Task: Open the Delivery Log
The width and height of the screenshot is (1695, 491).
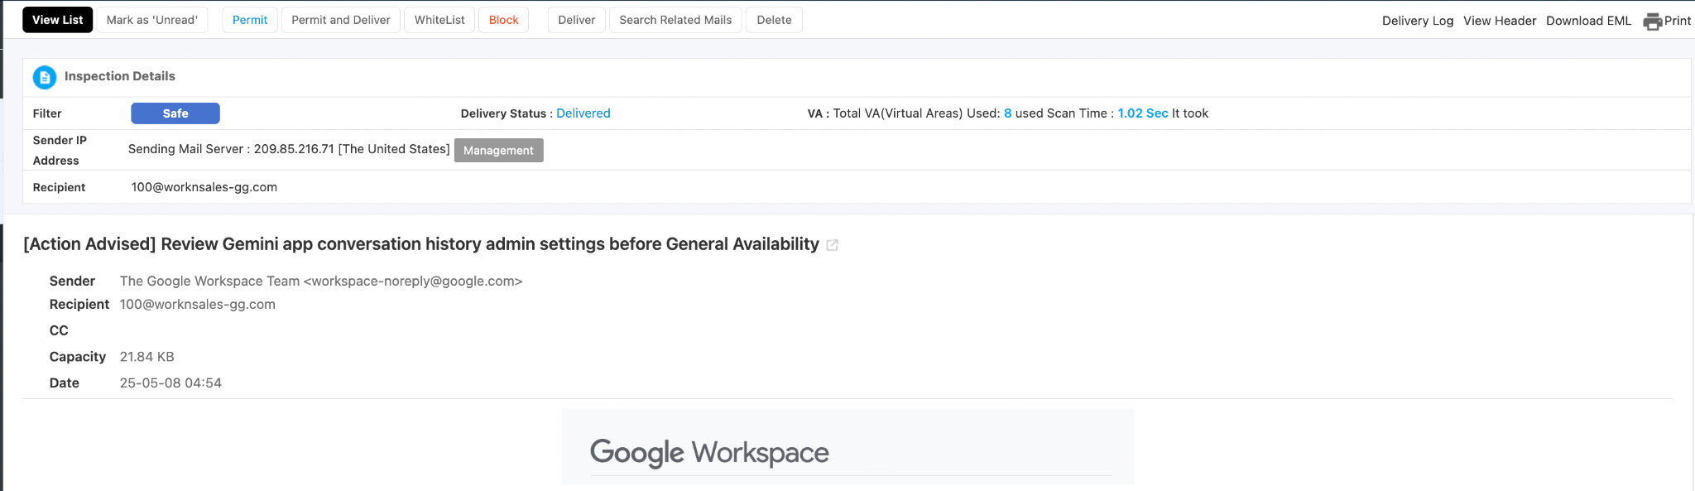Action: (x=1418, y=21)
